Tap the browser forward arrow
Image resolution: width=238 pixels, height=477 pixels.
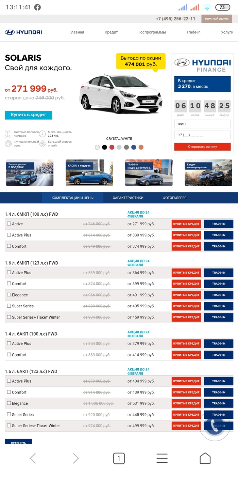75,458
